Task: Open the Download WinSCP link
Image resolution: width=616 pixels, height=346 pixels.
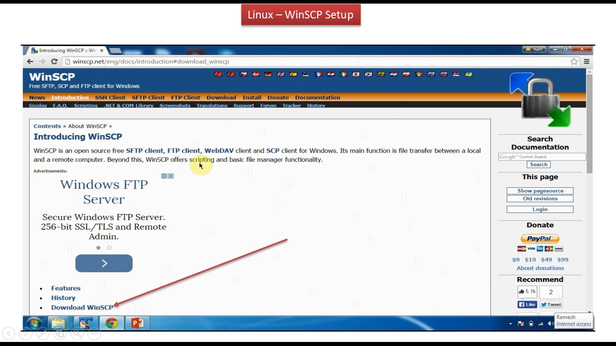Action: tap(82, 307)
